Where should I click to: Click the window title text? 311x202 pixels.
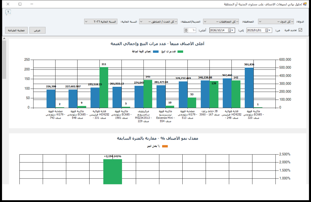pyautogui.click(x=263, y=4)
